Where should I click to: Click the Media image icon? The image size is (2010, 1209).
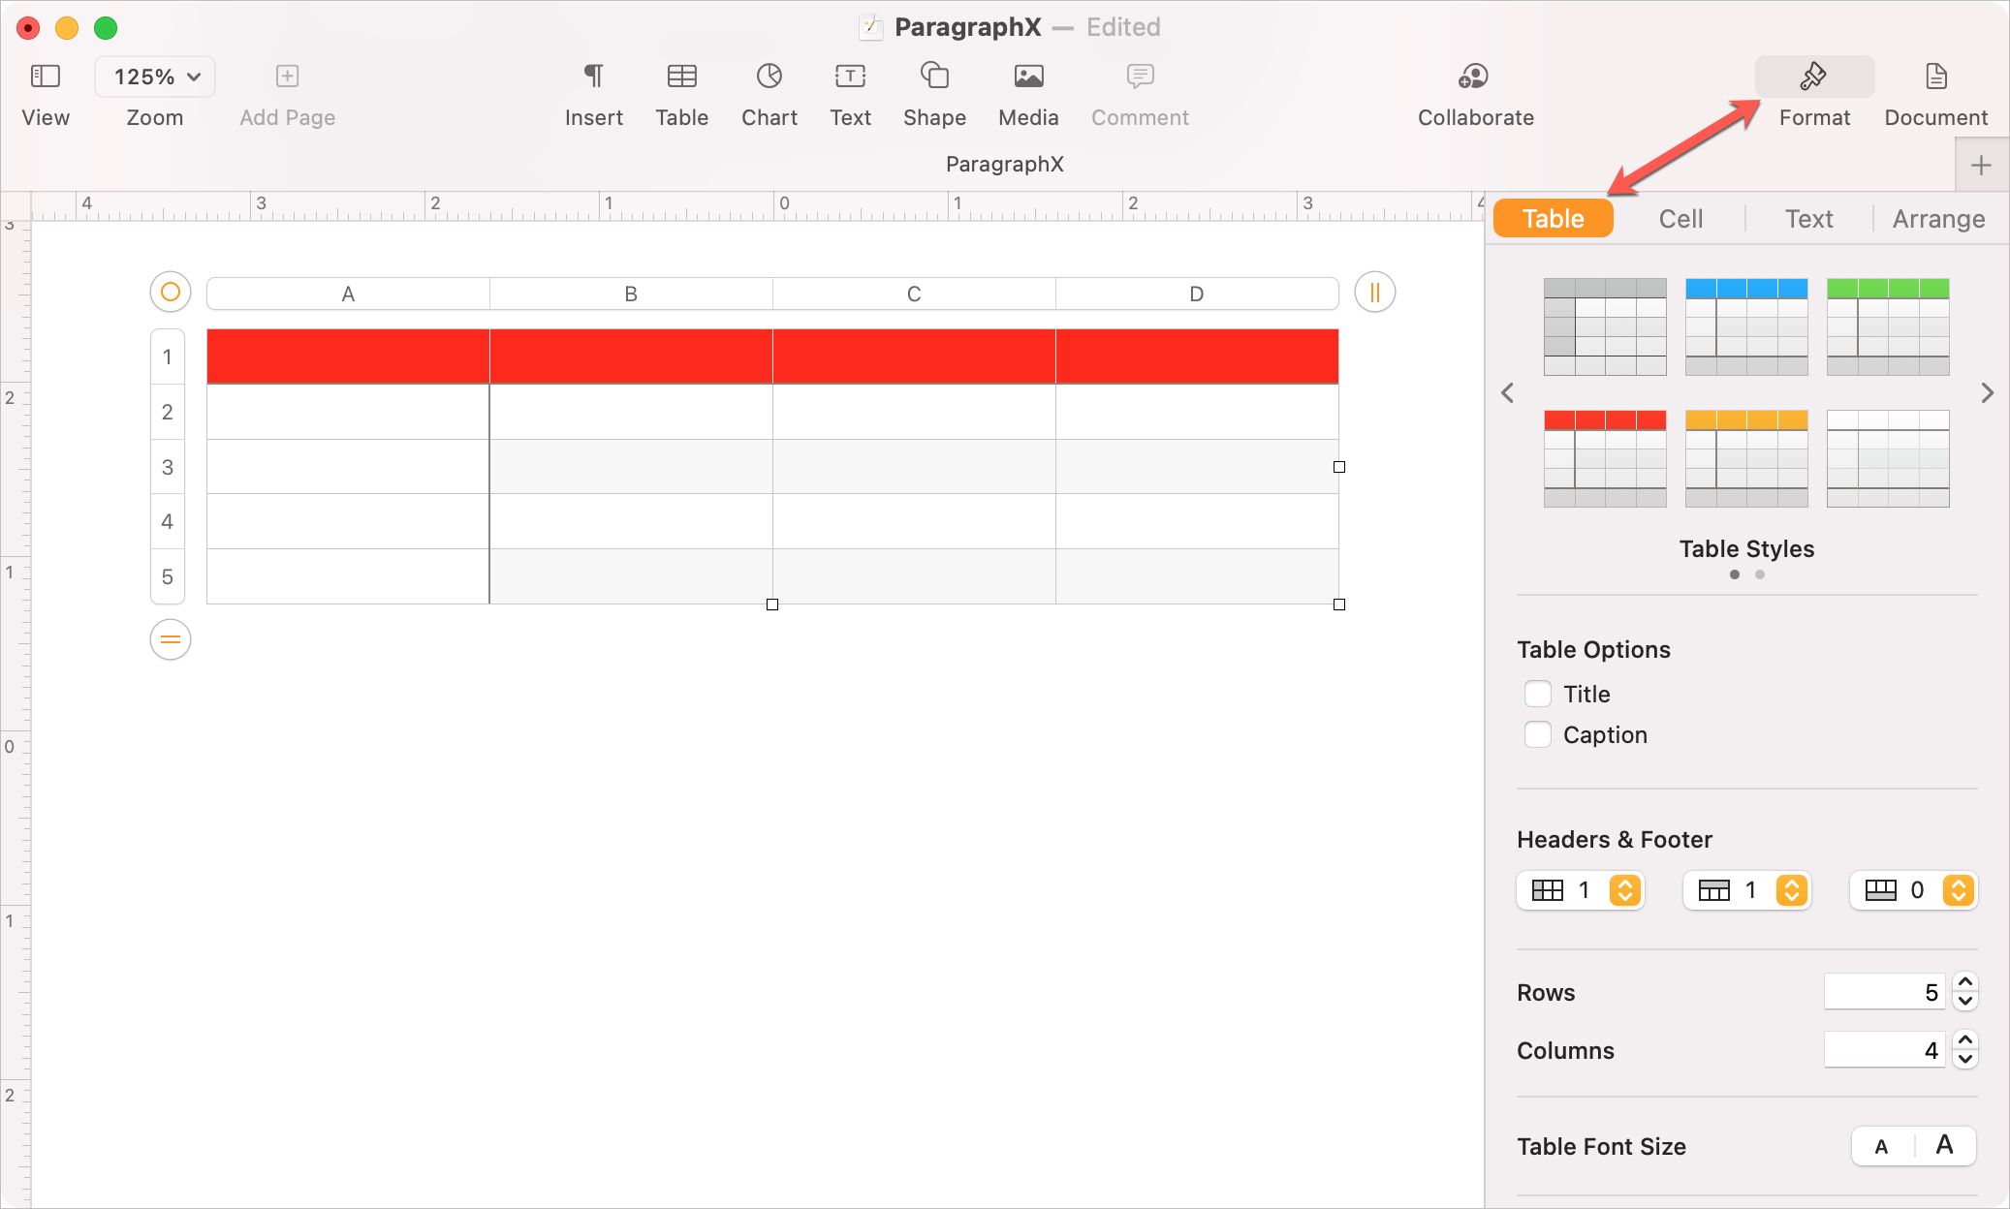point(1028,77)
